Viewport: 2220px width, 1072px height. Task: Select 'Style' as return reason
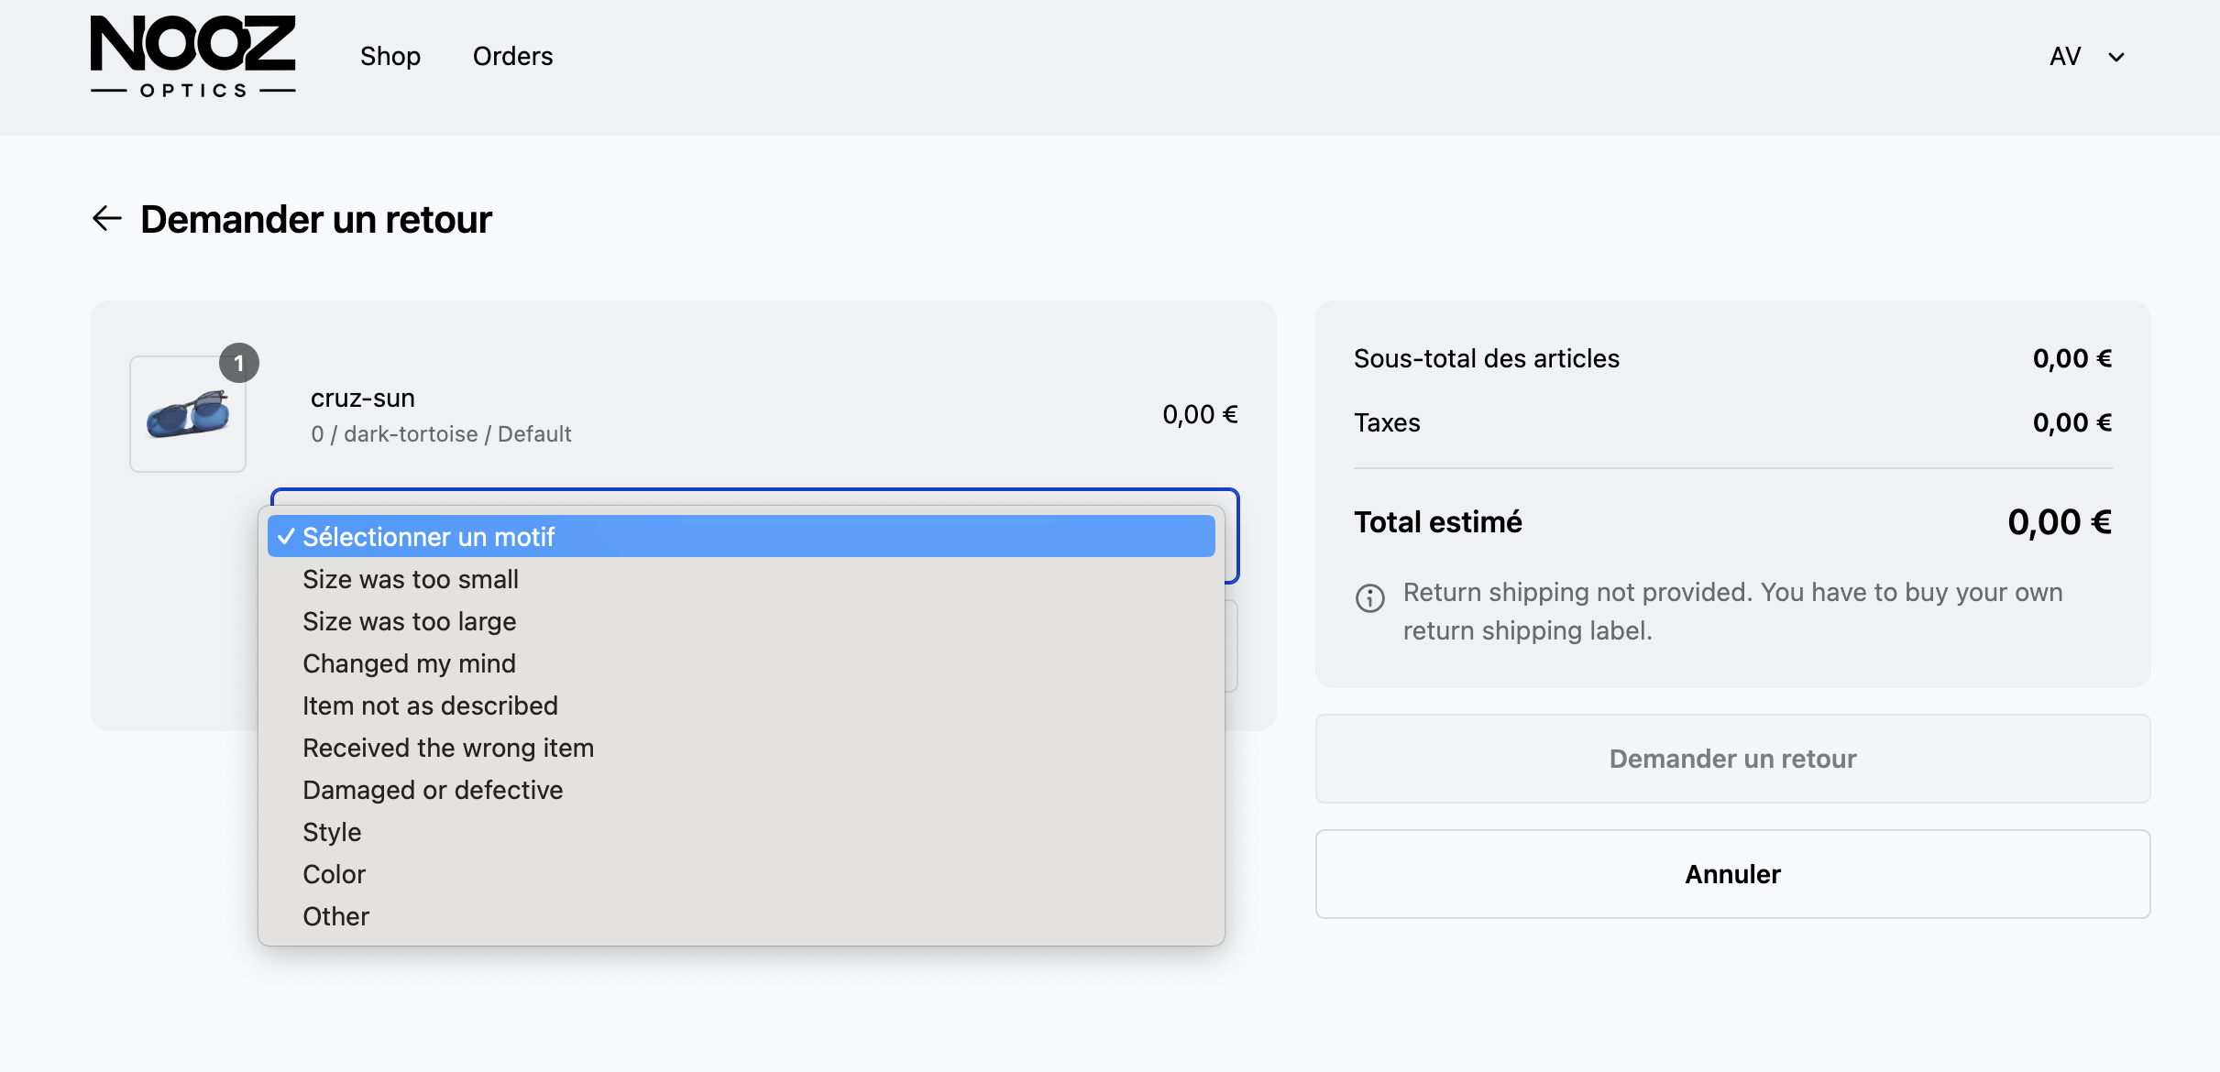pos(332,832)
